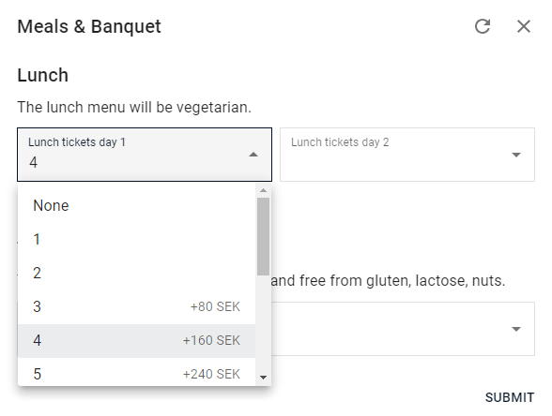Select None in the ticket list
Image resolution: width=552 pixels, height=416 pixels.
click(x=137, y=205)
